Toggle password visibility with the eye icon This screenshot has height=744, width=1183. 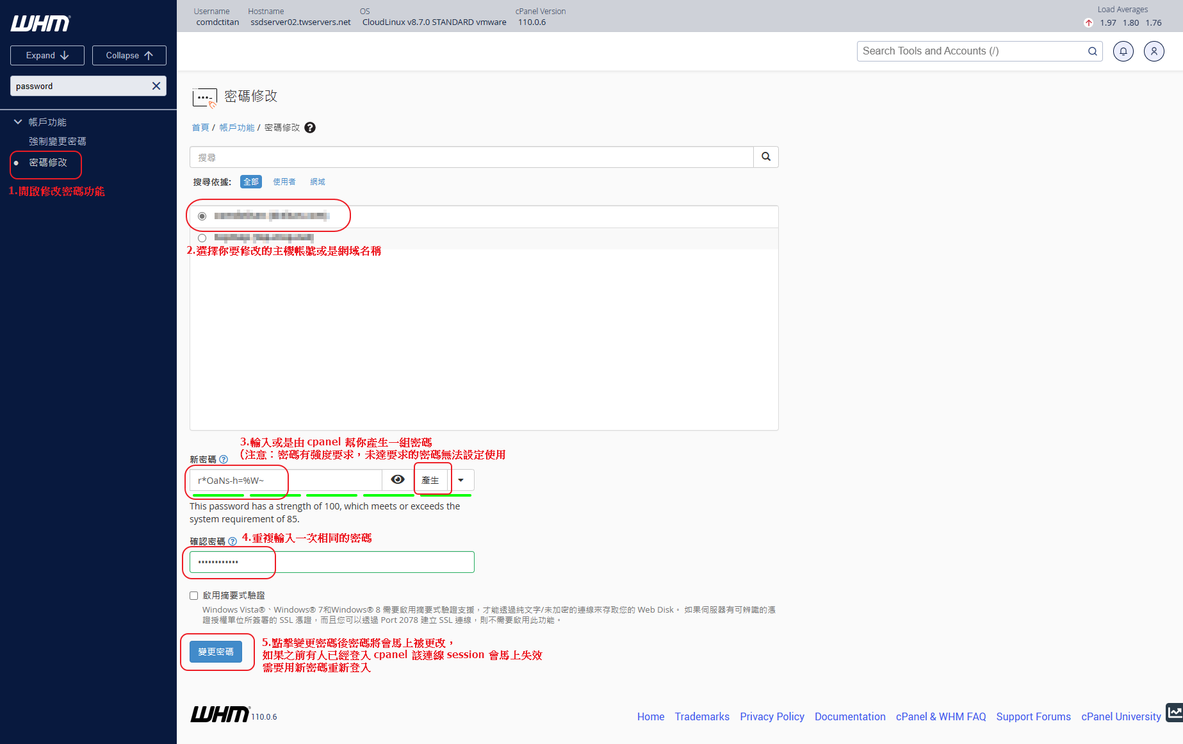point(398,480)
